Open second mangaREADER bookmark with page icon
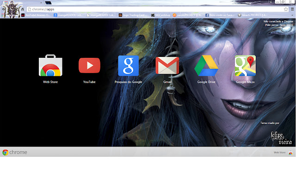Viewport: 296px width, 185px height. point(101,15)
